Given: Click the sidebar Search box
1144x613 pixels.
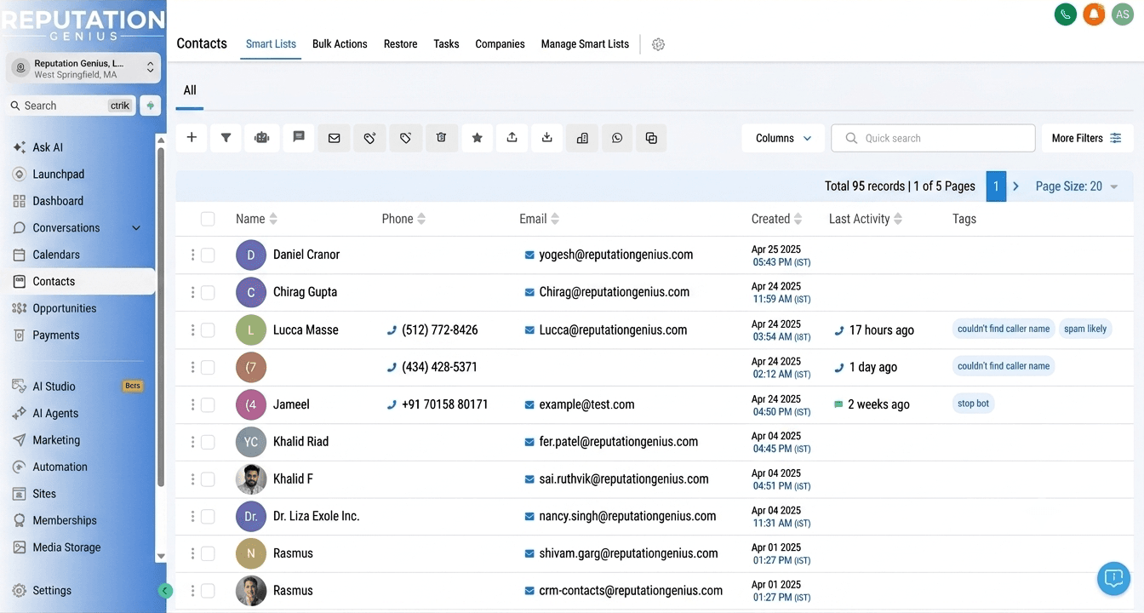Looking at the screenshot, I should coord(71,106).
